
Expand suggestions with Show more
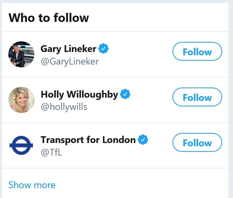[x=32, y=185]
